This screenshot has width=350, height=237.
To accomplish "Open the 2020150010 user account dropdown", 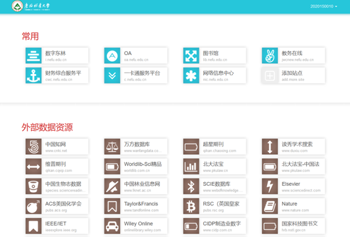I will point(323,6).
